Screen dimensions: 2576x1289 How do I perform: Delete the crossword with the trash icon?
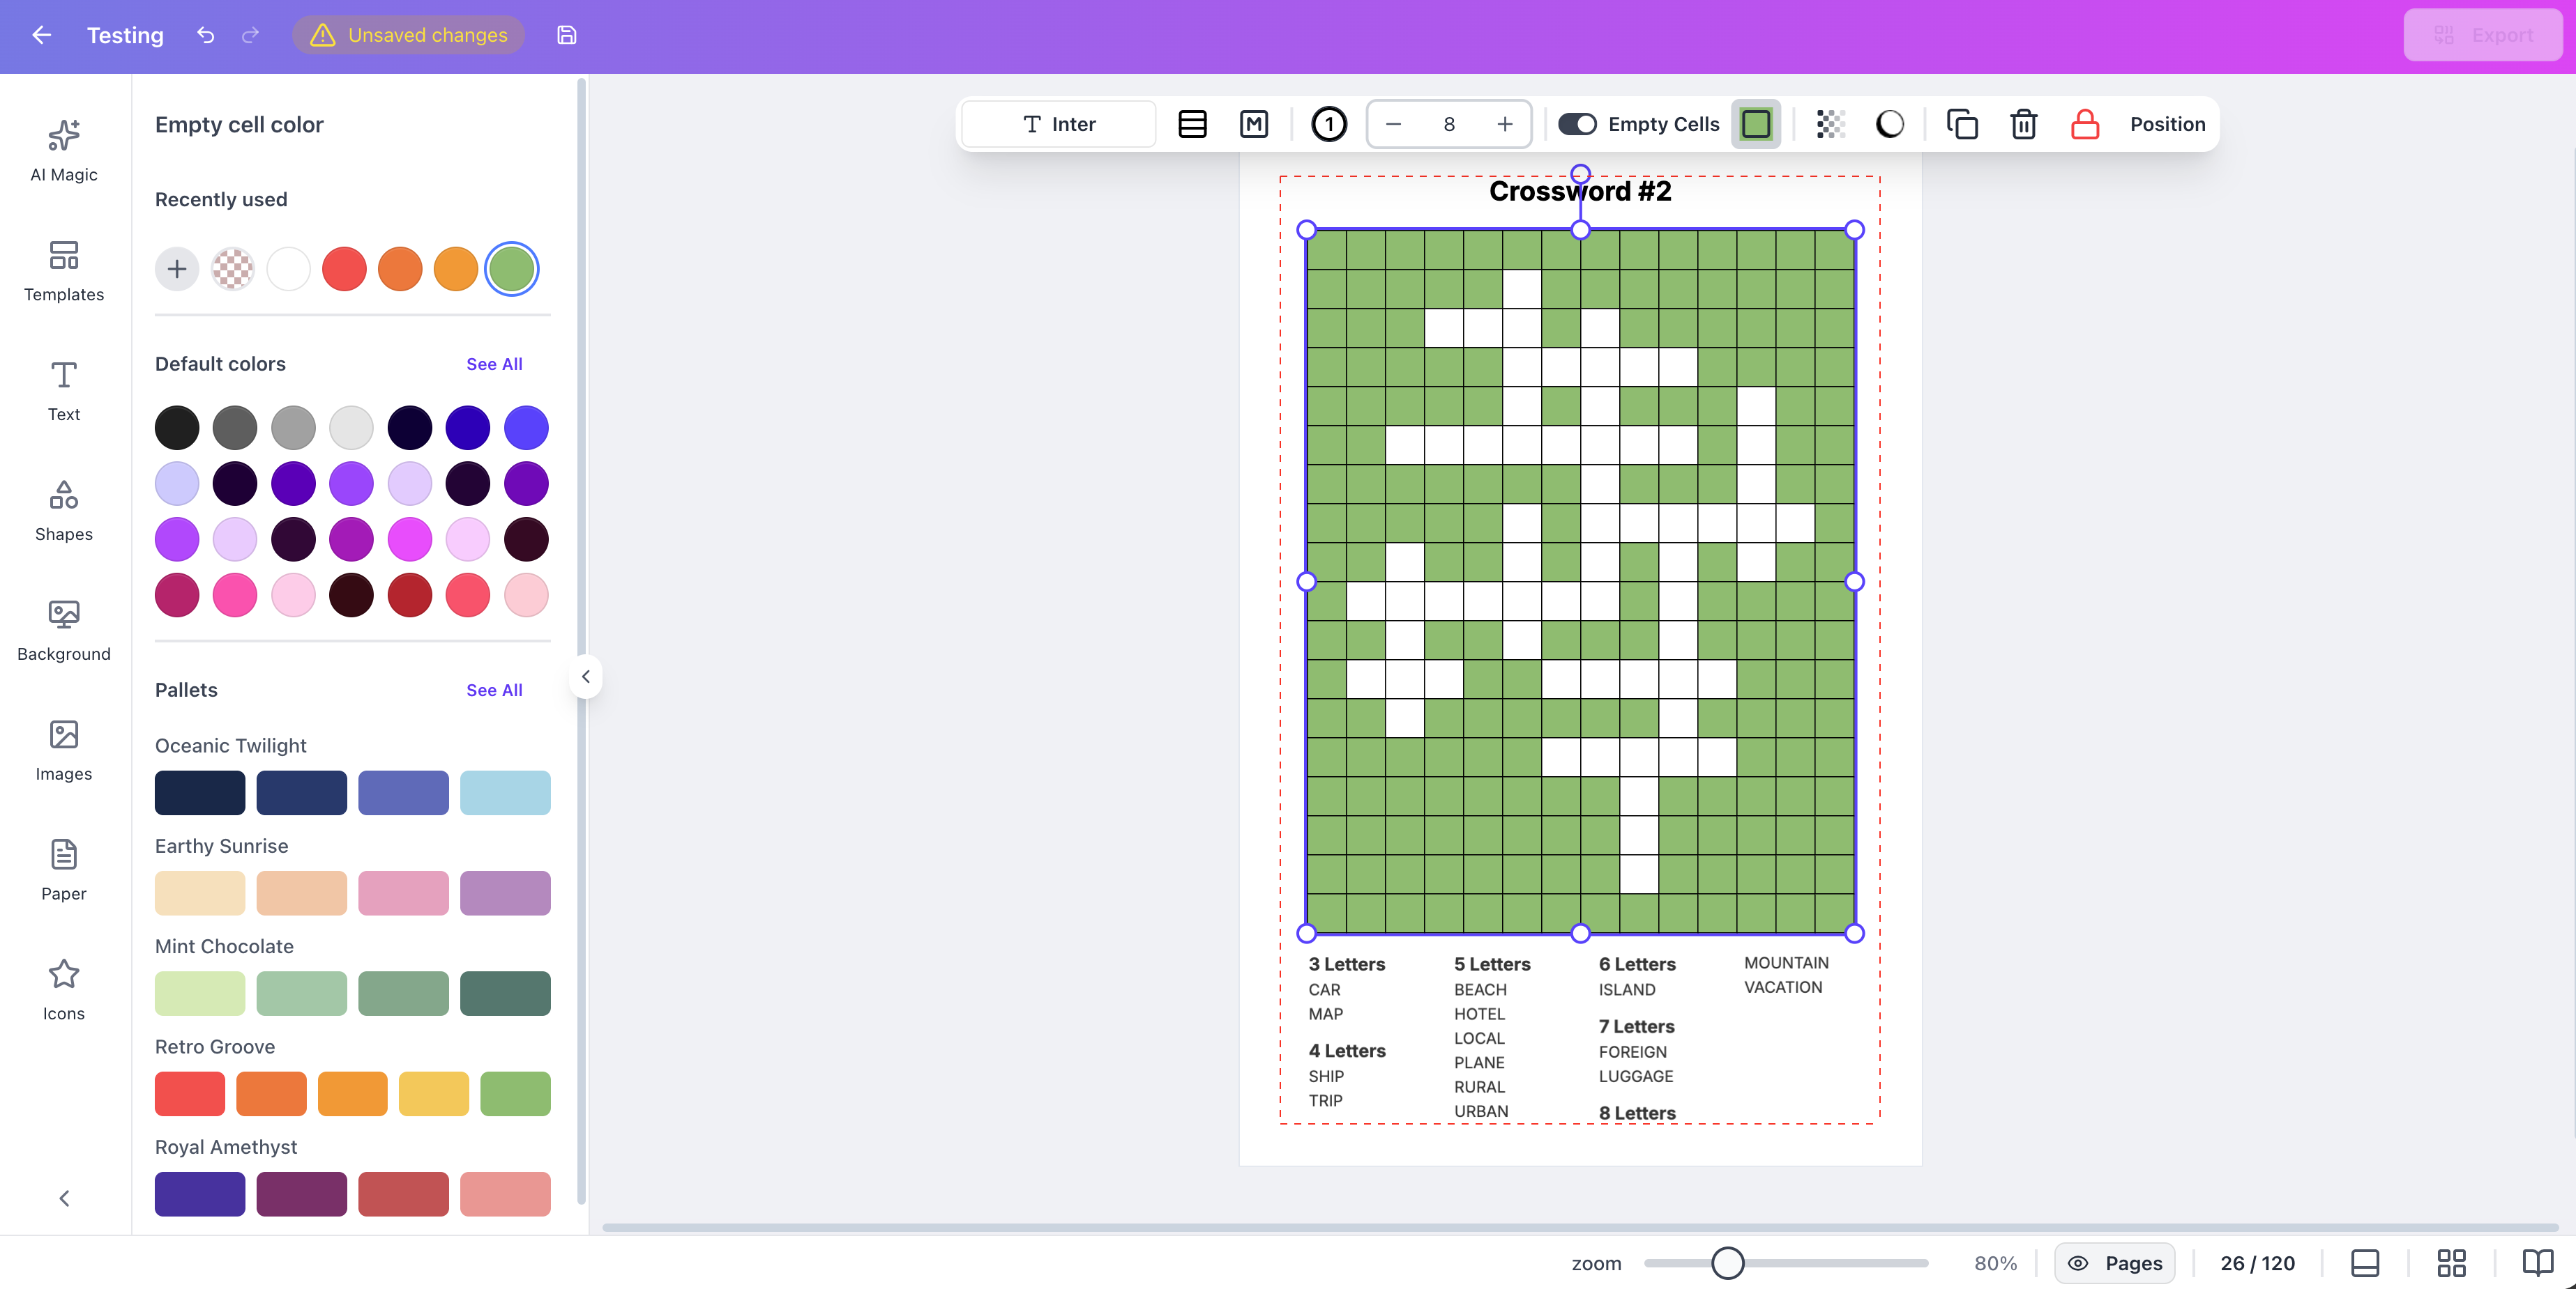click(x=2023, y=124)
